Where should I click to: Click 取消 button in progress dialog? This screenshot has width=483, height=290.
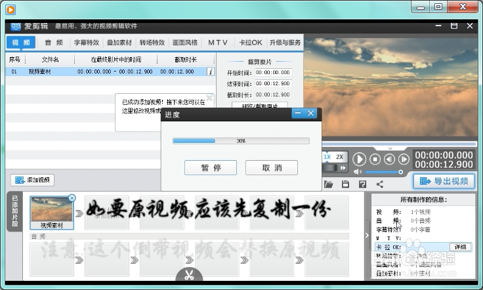point(272,167)
